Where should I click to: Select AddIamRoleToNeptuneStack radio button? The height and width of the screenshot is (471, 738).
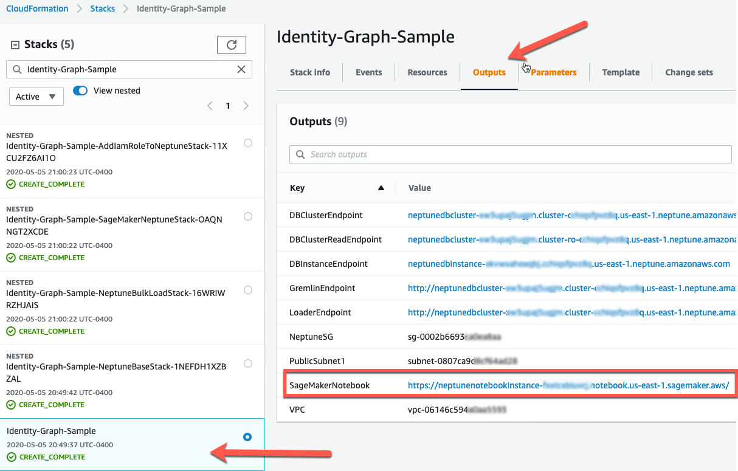(248, 143)
